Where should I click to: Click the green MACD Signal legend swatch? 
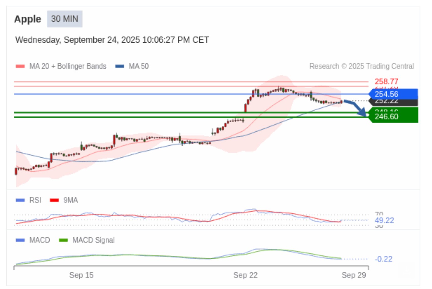tap(63, 240)
